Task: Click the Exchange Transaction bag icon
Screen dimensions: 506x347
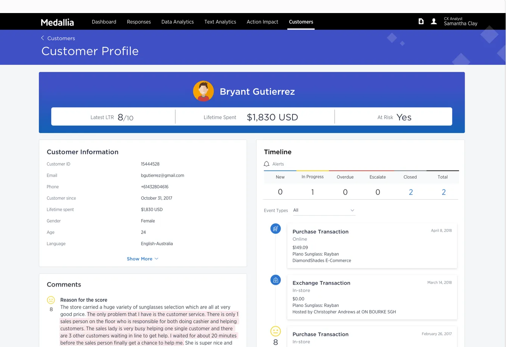Action: coord(275,280)
